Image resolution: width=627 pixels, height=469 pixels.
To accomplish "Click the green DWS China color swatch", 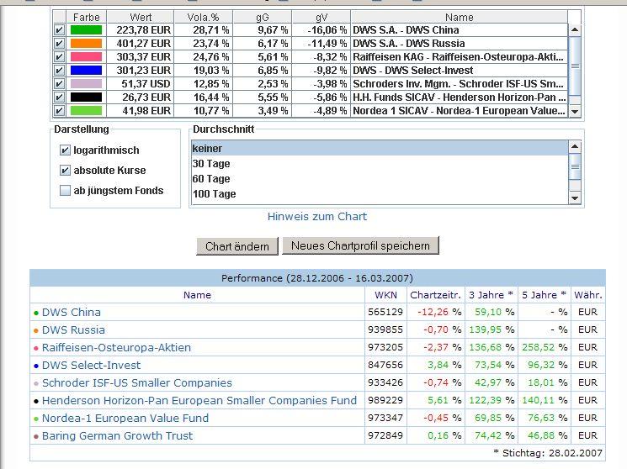I will click(86, 30).
